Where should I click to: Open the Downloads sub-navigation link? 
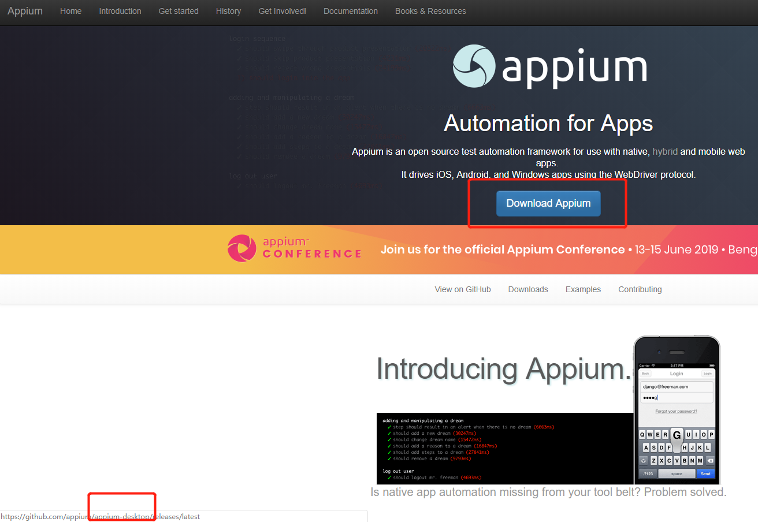[528, 289]
